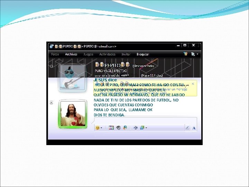Open the background picker icon
Viewport: 249px width, 187px height.
pyautogui.click(x=142, y=127)
